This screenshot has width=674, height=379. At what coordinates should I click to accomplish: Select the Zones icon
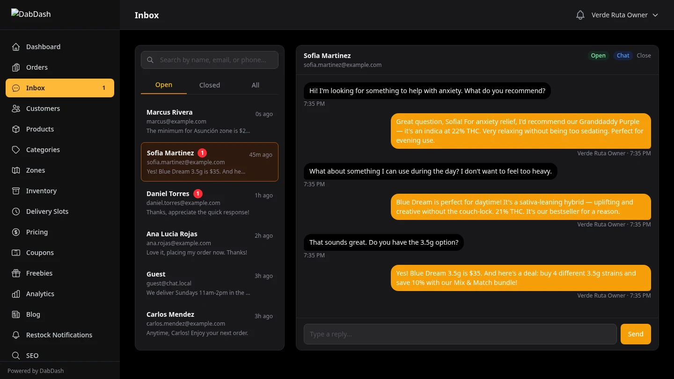(15, 170)
